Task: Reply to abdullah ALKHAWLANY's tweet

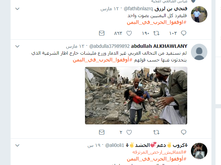Action: [x=183, y=132]
